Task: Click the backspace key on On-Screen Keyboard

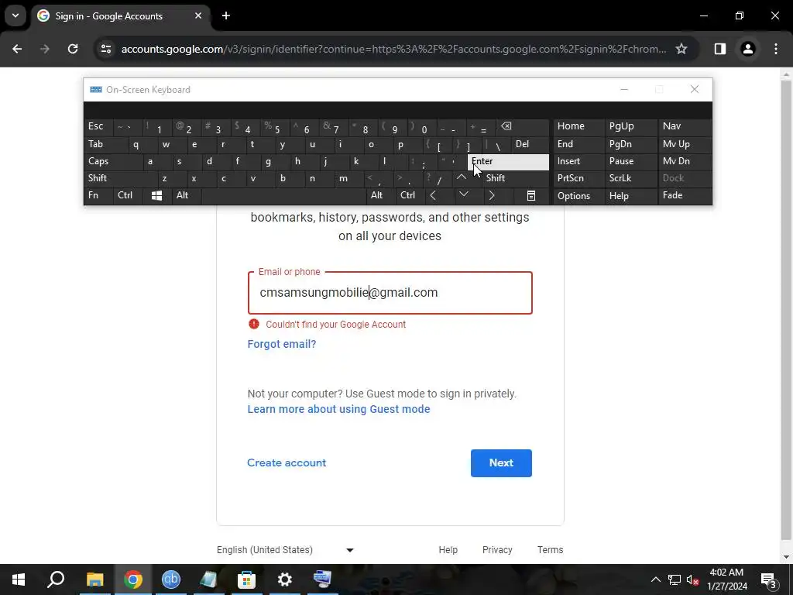Action: (522, 127)
